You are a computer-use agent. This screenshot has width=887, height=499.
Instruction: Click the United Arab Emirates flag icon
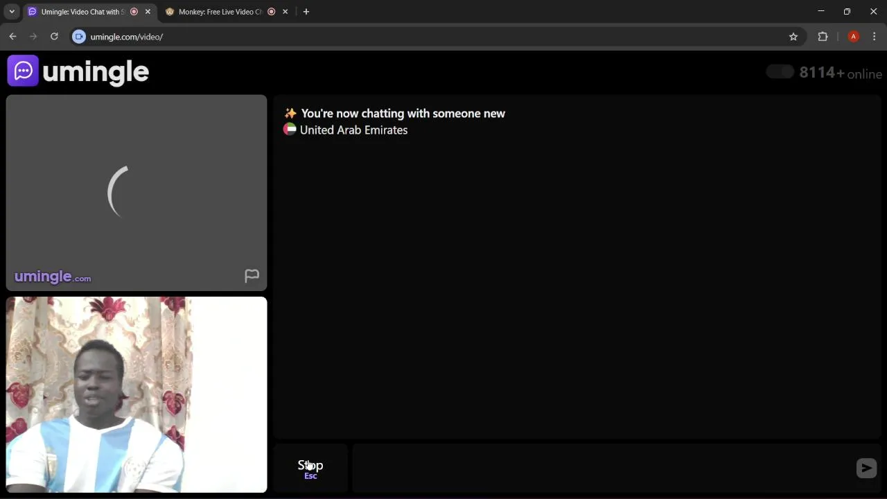(290, 130)
